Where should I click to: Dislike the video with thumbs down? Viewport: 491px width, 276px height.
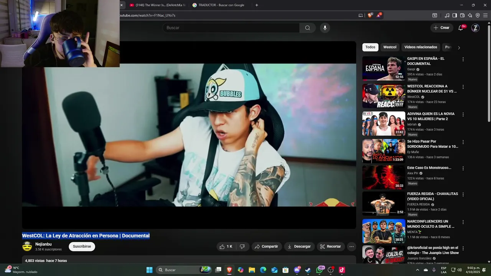point(242,246)
